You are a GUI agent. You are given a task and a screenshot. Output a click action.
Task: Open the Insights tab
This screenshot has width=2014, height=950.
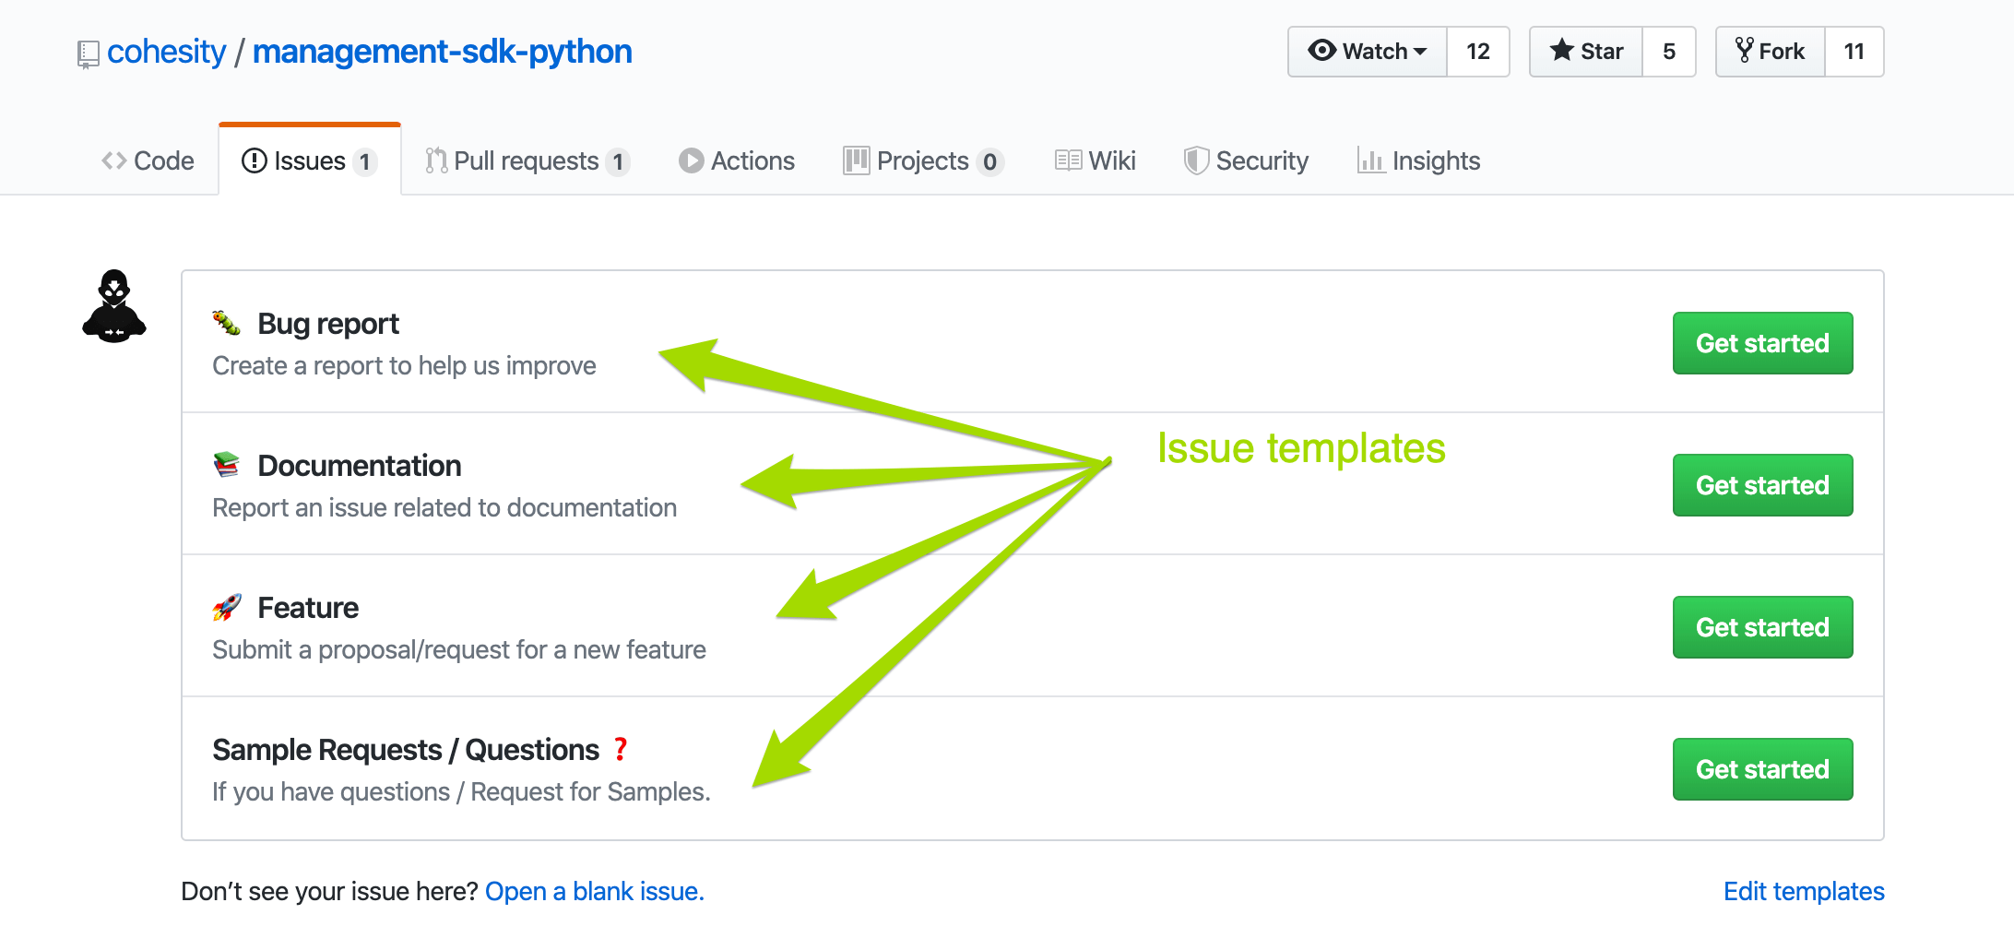click(x=1418, y=160)
